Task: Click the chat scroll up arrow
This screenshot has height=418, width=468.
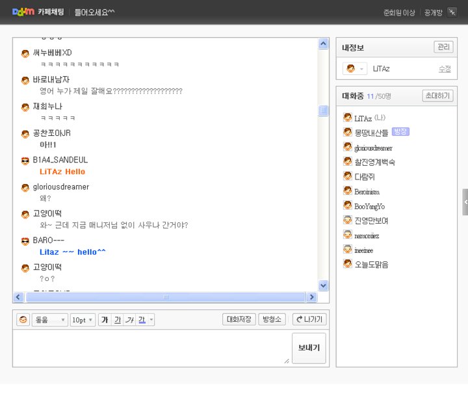Action: point(323,44)
